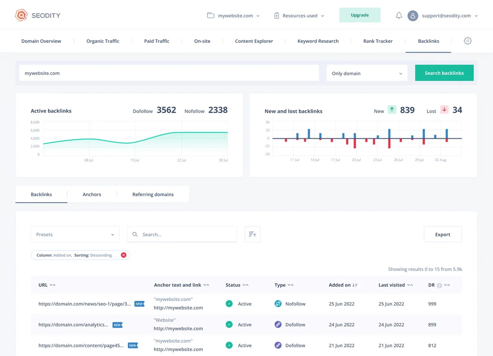This screenshot has height=356, width=493.
Task: Click the DR info icon
Action: pos(439,285)
